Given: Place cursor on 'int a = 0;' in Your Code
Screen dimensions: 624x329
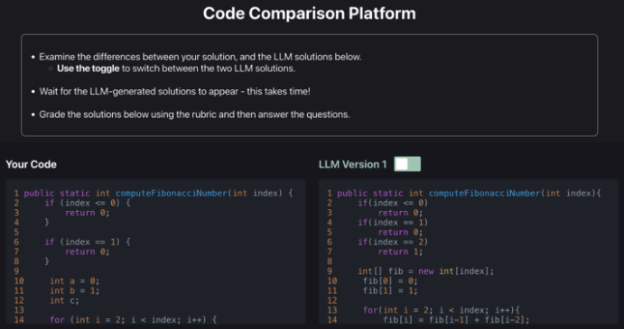Looking at the screenshot, I should pyautogui.click(x=75, y=281).
